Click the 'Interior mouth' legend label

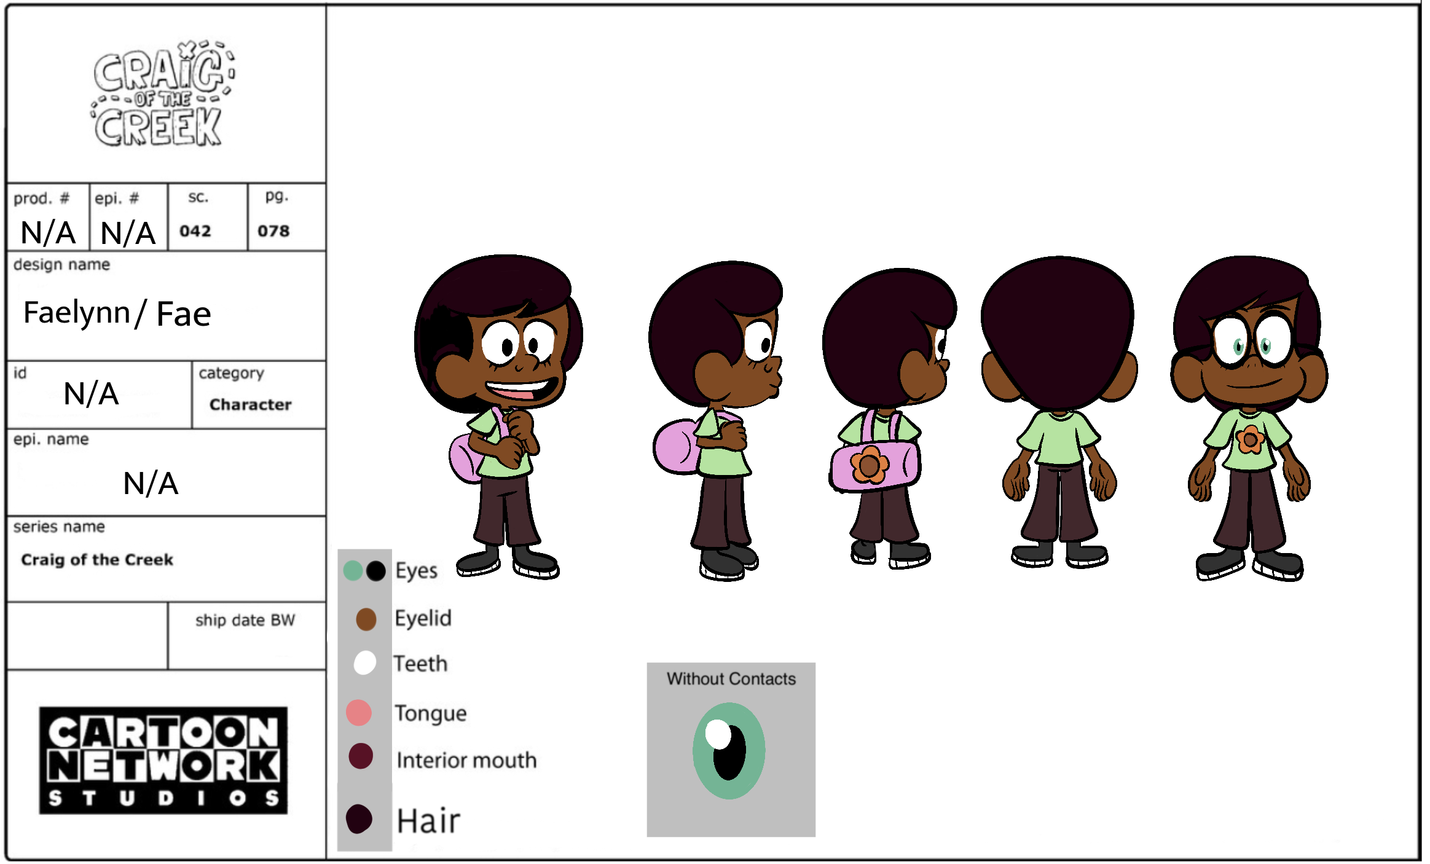point(466,761)
